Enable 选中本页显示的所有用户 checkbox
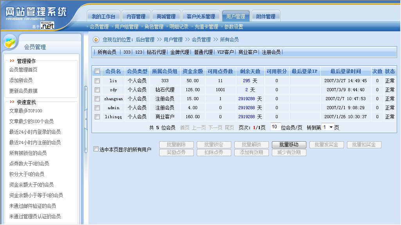 (96, 149)
